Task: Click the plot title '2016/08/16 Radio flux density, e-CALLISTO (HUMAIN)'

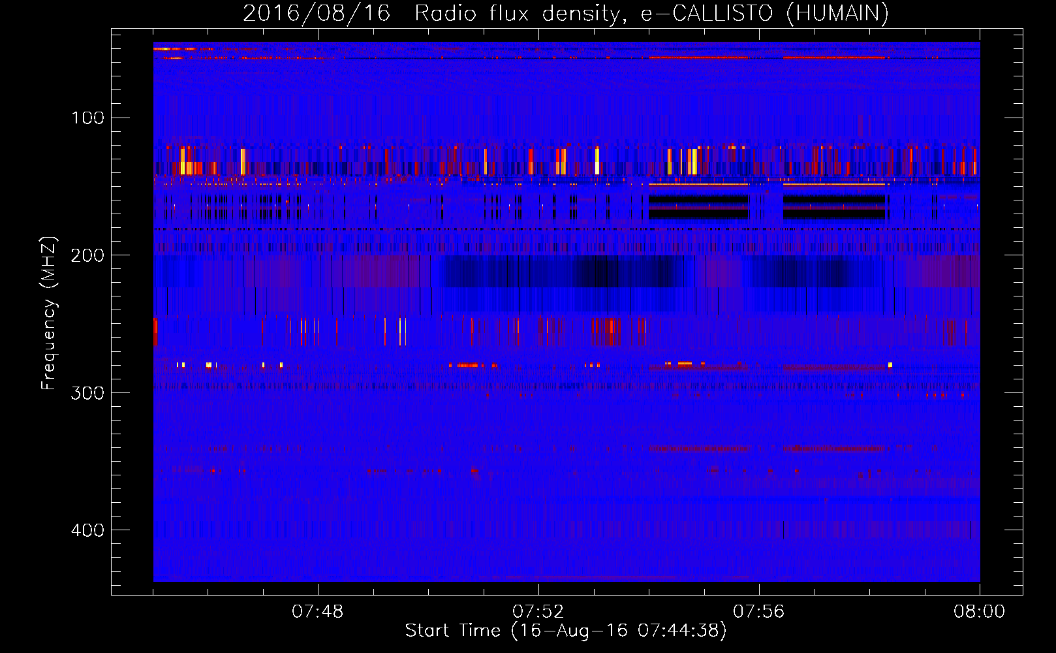Action: (566, 13)
